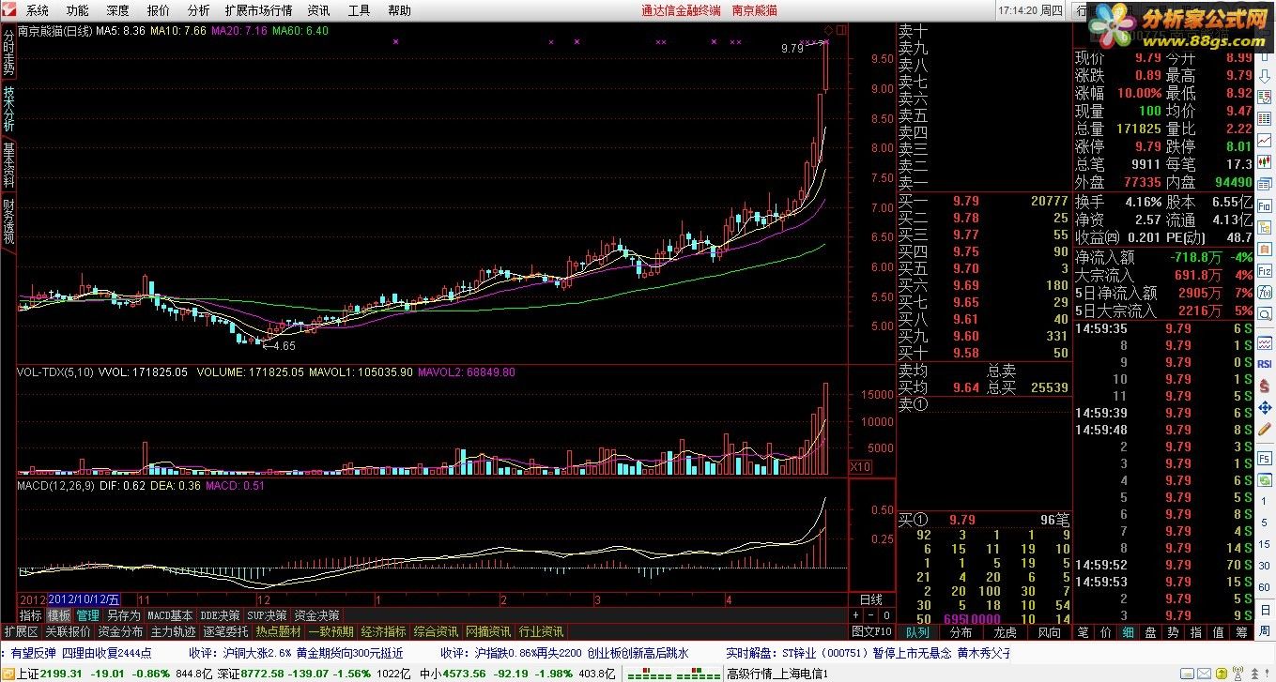
Task: Click the yellow square status bar icon
Action: tap(1222, 674)
